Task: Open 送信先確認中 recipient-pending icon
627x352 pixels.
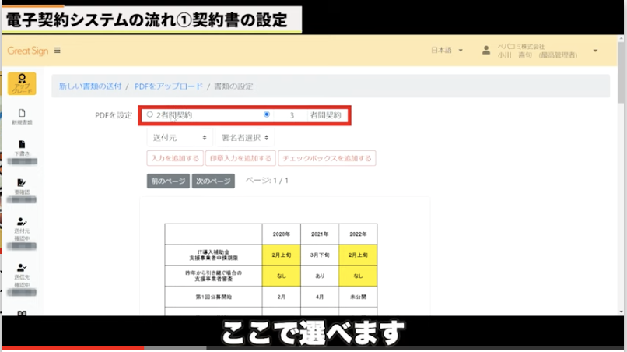Action: point(22,268)
